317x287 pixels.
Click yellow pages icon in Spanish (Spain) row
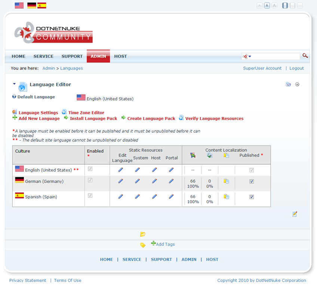click(227, 197)
